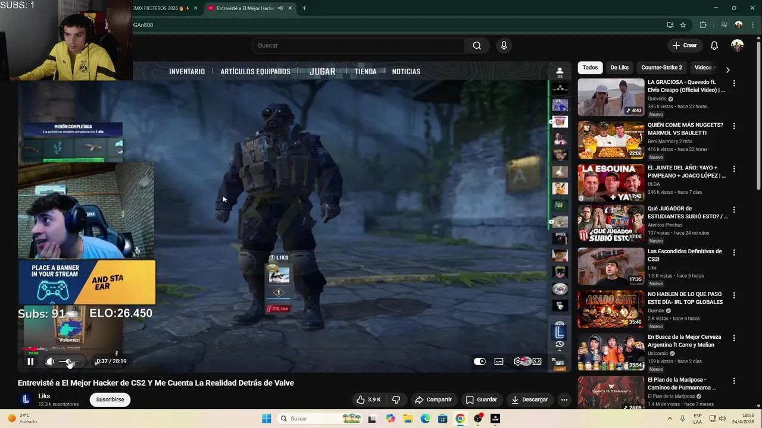
Task: Open more actions menu beside Descargar
Action: (x=564, y=400)
